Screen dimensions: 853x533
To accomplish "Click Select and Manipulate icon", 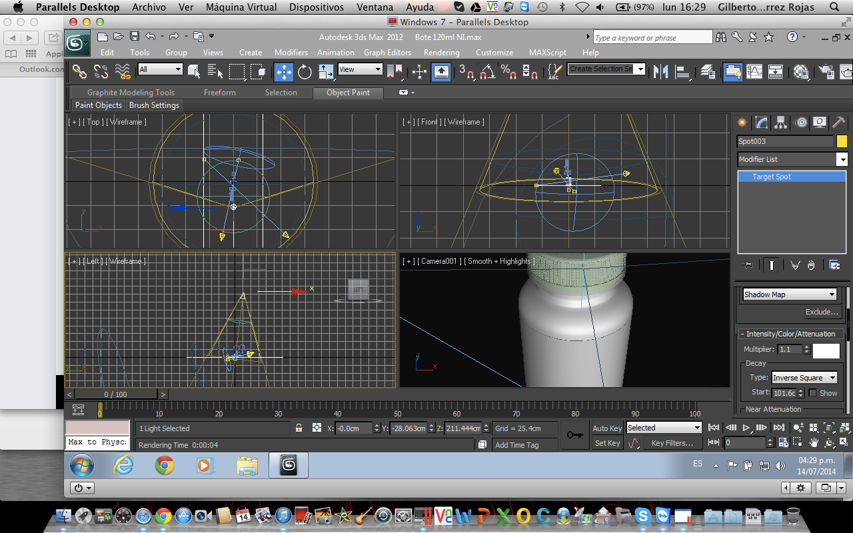I will pos(420,71).
